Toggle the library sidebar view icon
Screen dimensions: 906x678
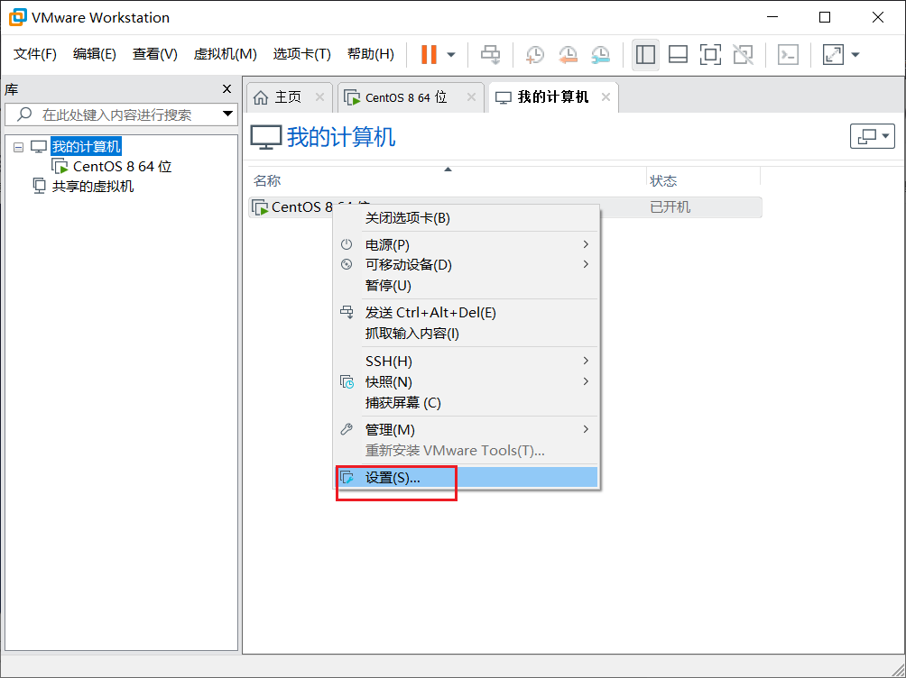[x=645, y=55]
